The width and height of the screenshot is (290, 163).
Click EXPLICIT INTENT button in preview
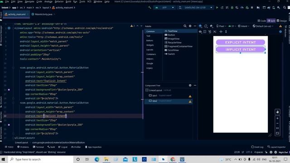pos(241,42)
